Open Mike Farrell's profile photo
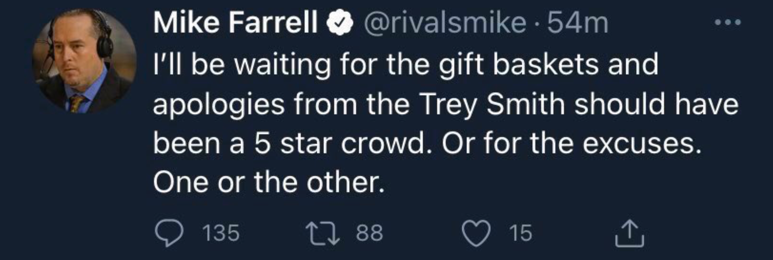The height and width of the screenshot is (260, 773). coord(84,61)
